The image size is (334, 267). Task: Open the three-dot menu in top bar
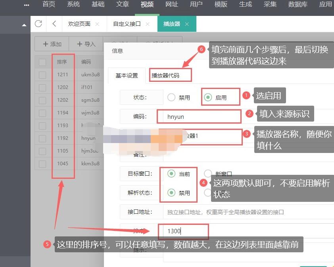click(27, 5)
